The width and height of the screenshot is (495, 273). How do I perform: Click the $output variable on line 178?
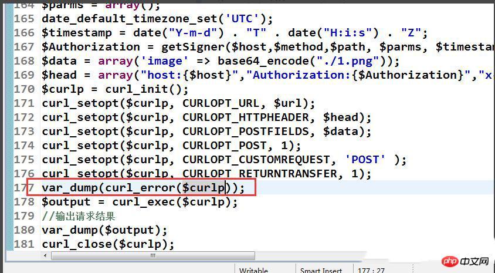point(66,202)
